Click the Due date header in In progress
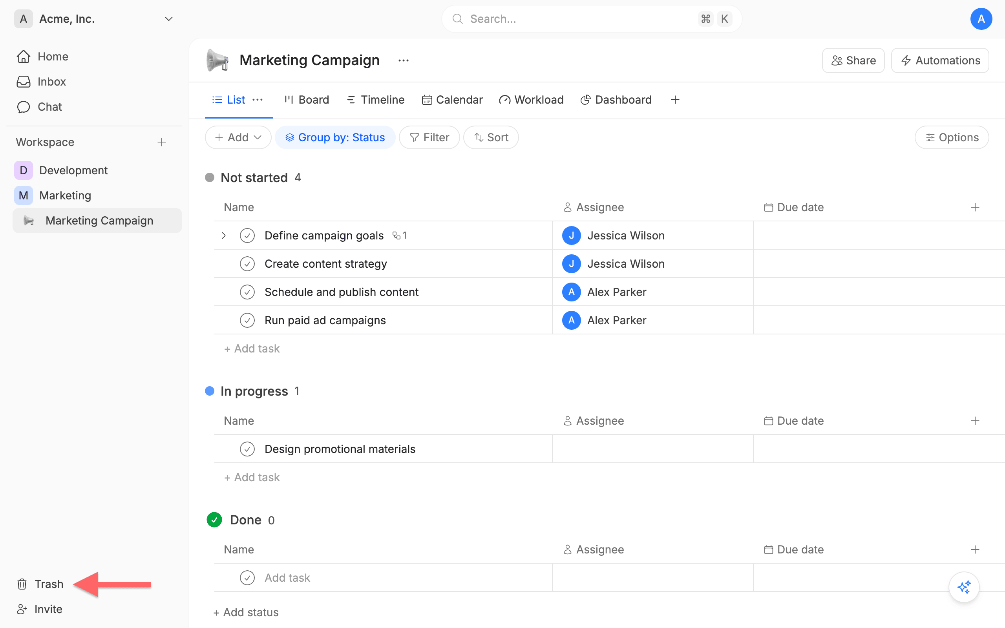The height and width of the screenshot is (628, 1005). point(794,421)
